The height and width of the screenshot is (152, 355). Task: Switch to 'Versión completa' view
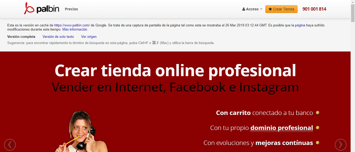(21, 37)
